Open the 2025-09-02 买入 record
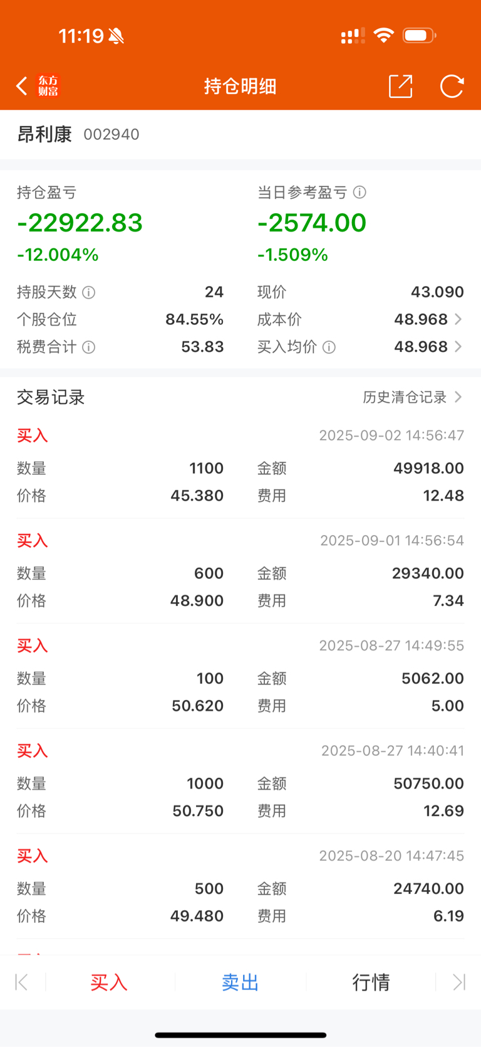Screen dimensions: 481x1047 pyautogui.click(x=240, y=465)
